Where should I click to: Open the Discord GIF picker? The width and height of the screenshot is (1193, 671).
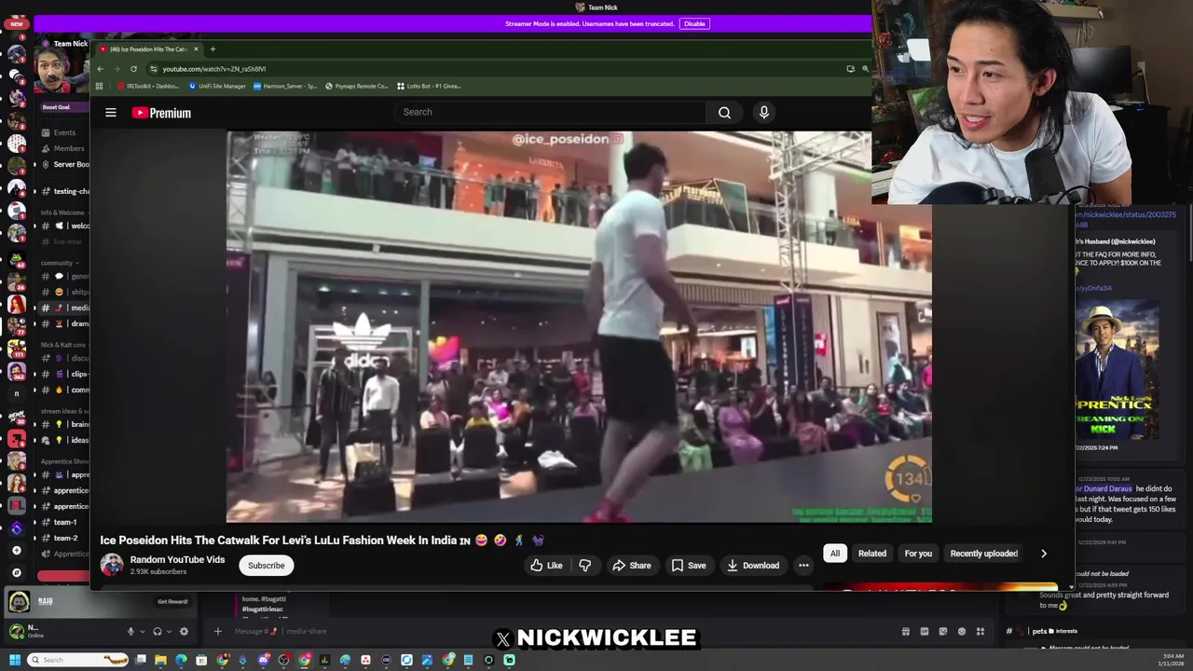click(924, 631)
